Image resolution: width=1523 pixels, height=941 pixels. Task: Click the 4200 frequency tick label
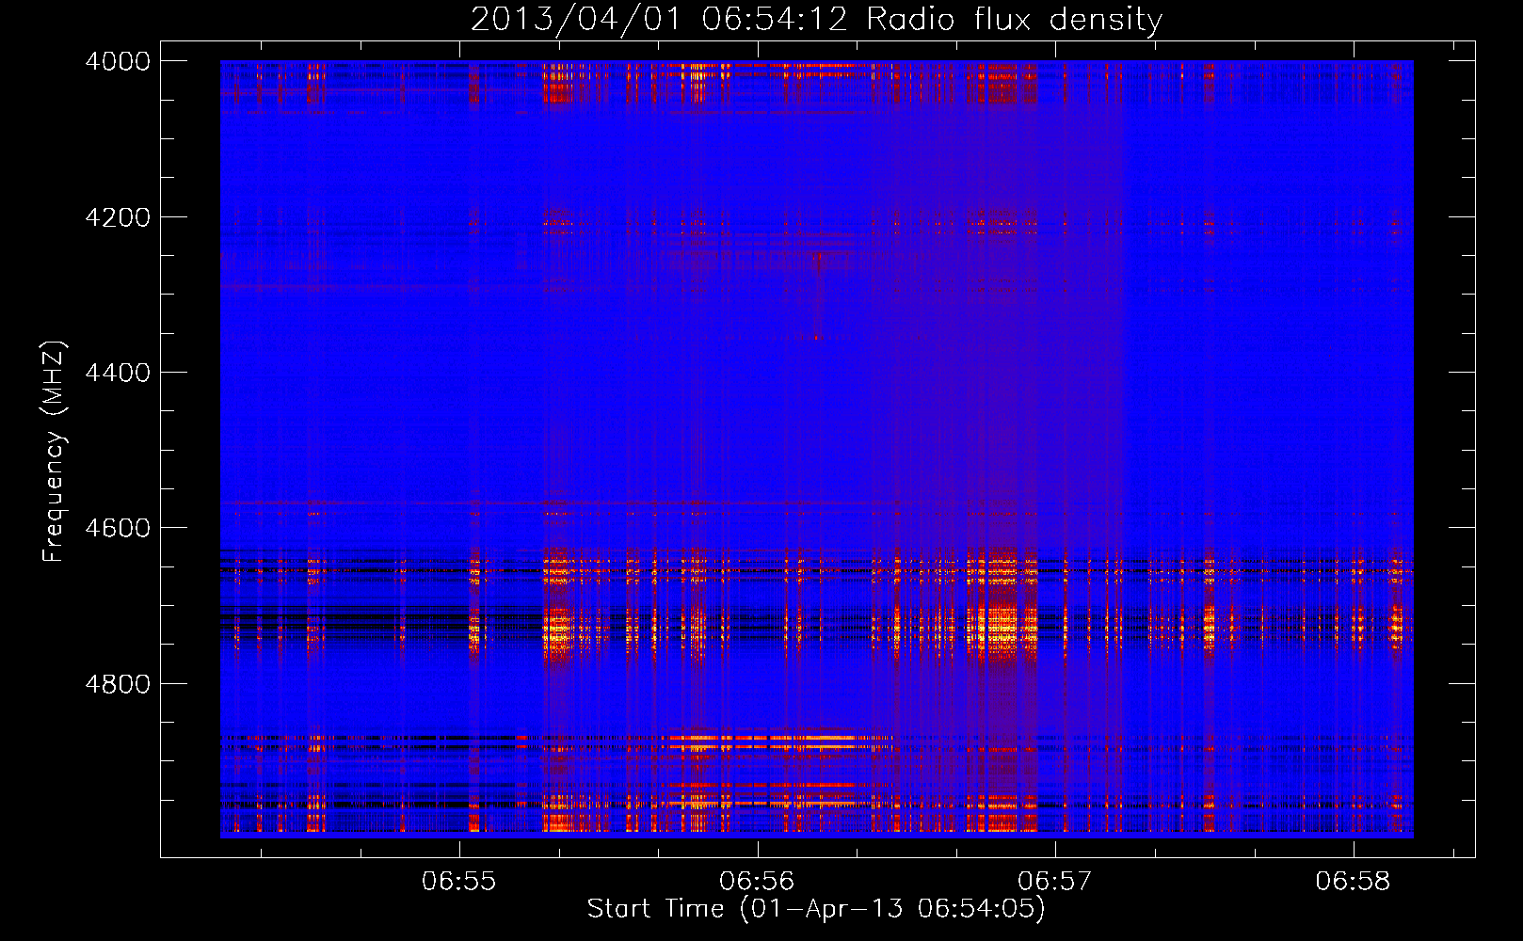(118, 217)
